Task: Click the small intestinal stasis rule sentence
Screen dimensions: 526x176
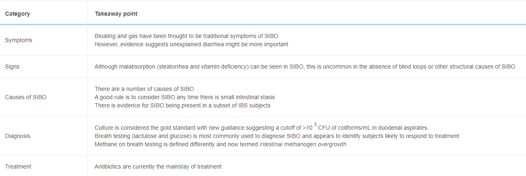Action: click(185, 97)
